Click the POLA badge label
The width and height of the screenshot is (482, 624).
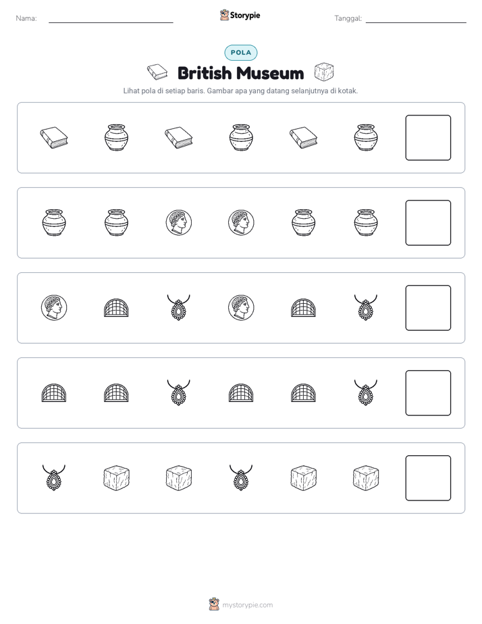tap(241, 53)
